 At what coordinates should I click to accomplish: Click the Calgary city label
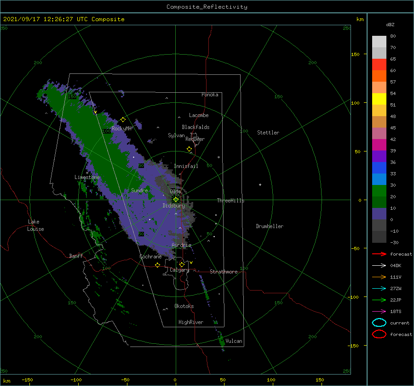click(x=179, y=270)
